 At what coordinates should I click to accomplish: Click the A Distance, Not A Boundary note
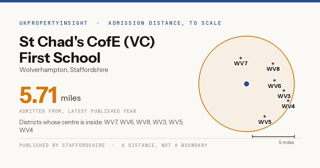165,145
